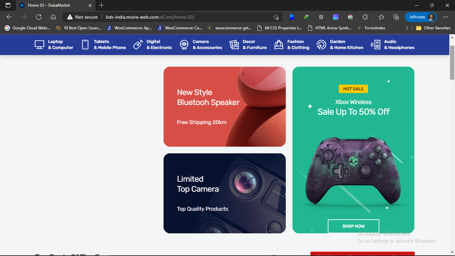
Task: Click the New Style Bluetooh Speaker banner
Action: 225,107
